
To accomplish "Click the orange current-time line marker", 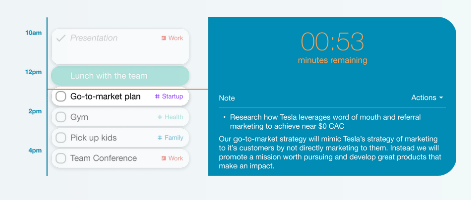I will point(128,89).
